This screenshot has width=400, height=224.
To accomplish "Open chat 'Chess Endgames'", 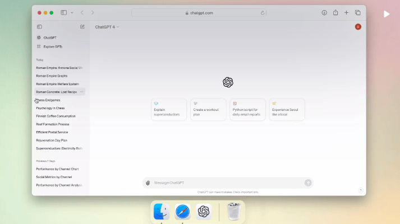I will tap(48, 100).
